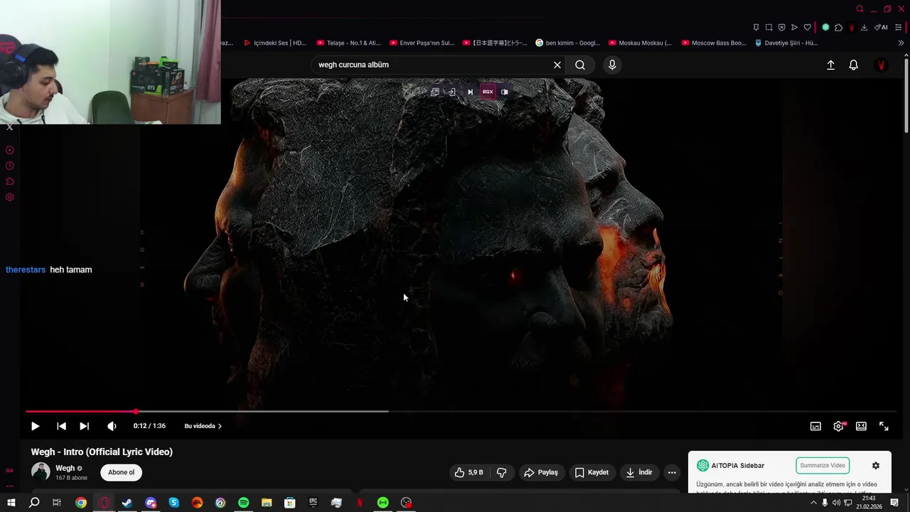The height and width of the screenshot is (512, 910).
Task: Search tabs with red magnifier icon
Action: (x=860, y=9)
